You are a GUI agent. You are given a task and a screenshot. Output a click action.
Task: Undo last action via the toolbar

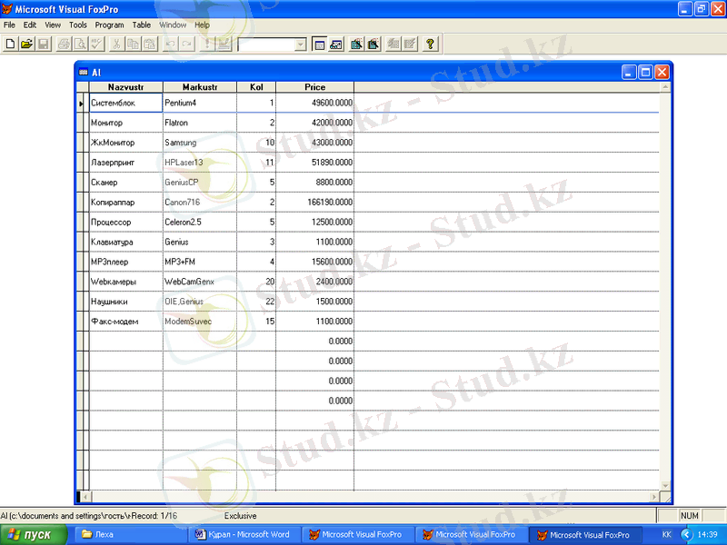click(x=170, y=44)
